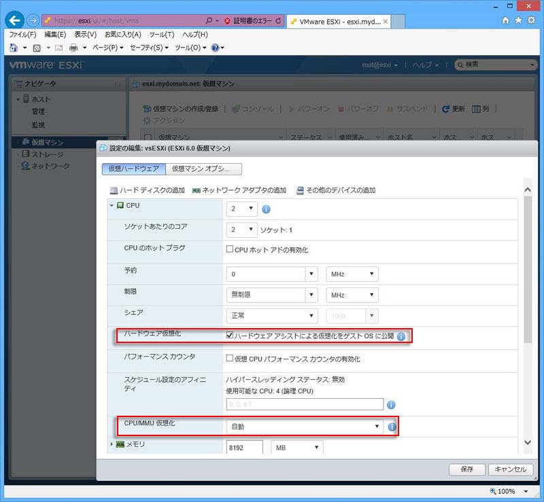Viewport: 544px width, 502px height.
Task: Click the info icon for hardware virtualization
Action: coord(401,336)
